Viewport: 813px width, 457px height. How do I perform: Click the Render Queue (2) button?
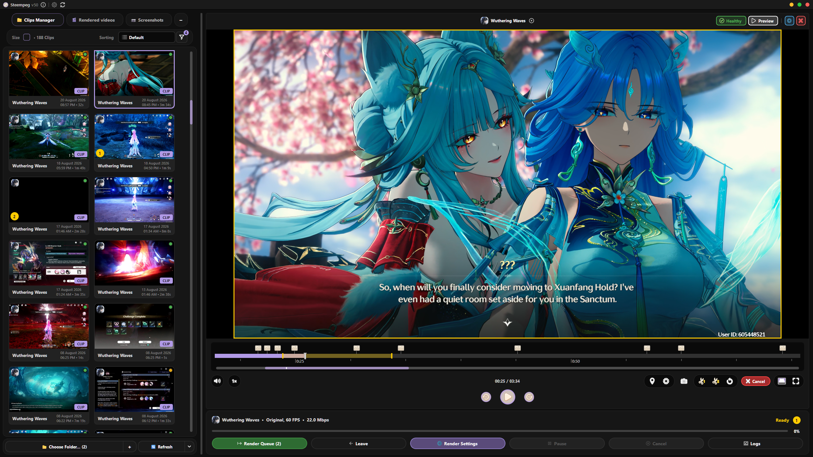coord(259,443)
